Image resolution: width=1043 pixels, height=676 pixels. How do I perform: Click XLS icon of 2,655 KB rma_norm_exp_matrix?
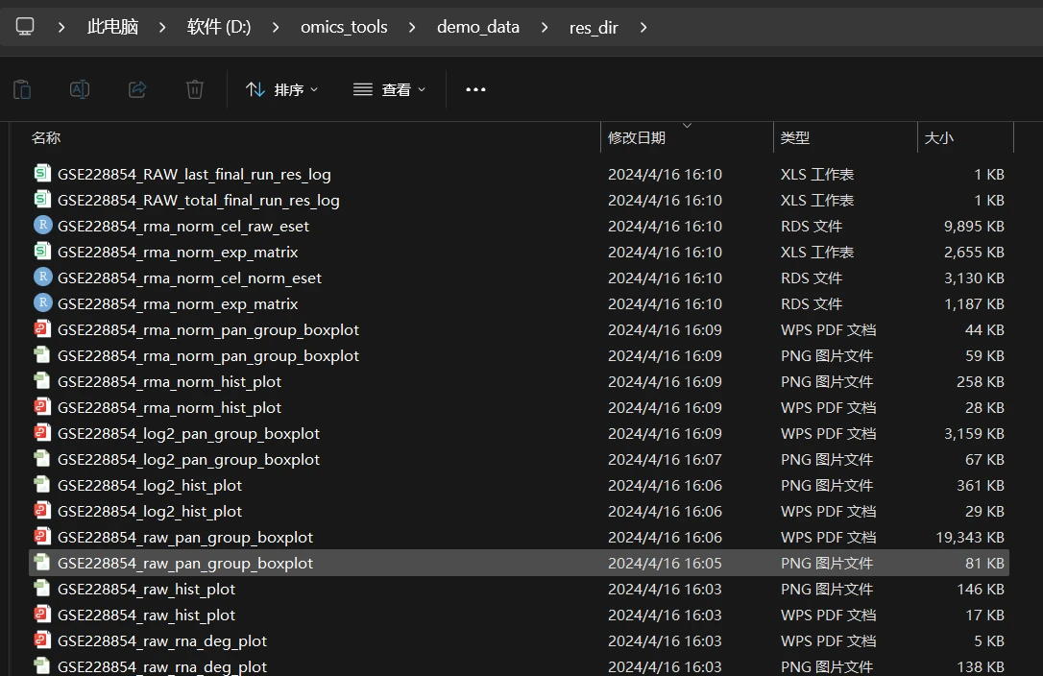pyautogui.click(x=42, y=251)
